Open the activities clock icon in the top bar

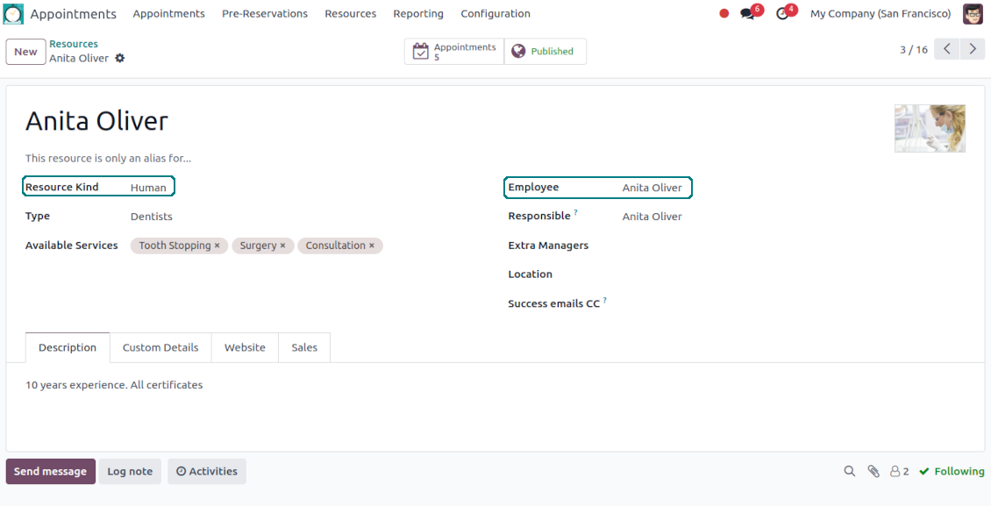[x=782, y=14]
